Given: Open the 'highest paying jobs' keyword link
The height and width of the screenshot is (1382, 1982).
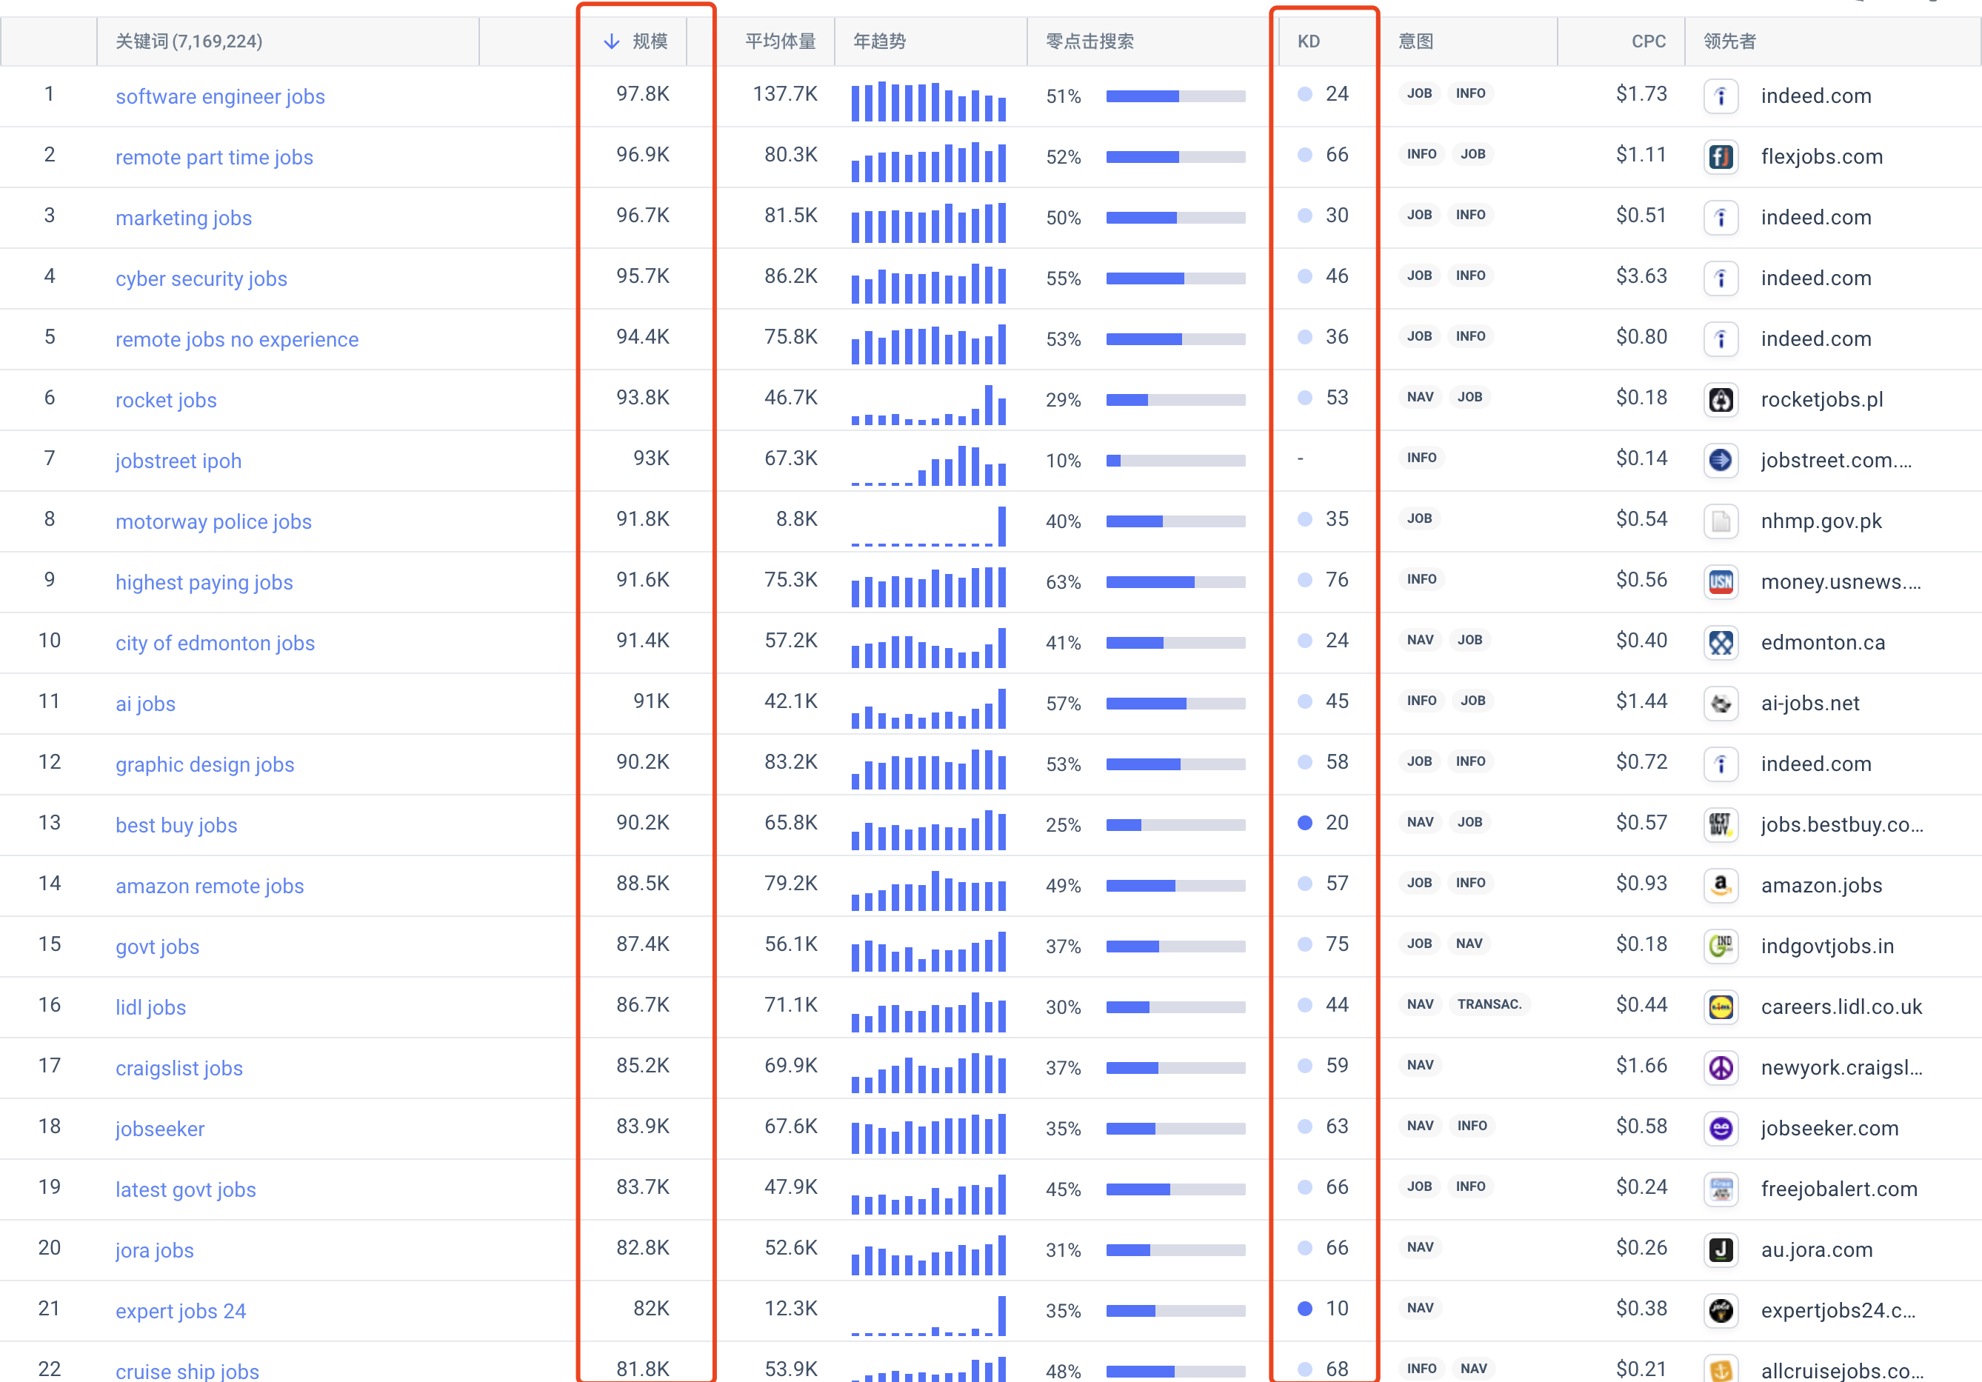Looking at the screenshot, I should pos(204,583).
